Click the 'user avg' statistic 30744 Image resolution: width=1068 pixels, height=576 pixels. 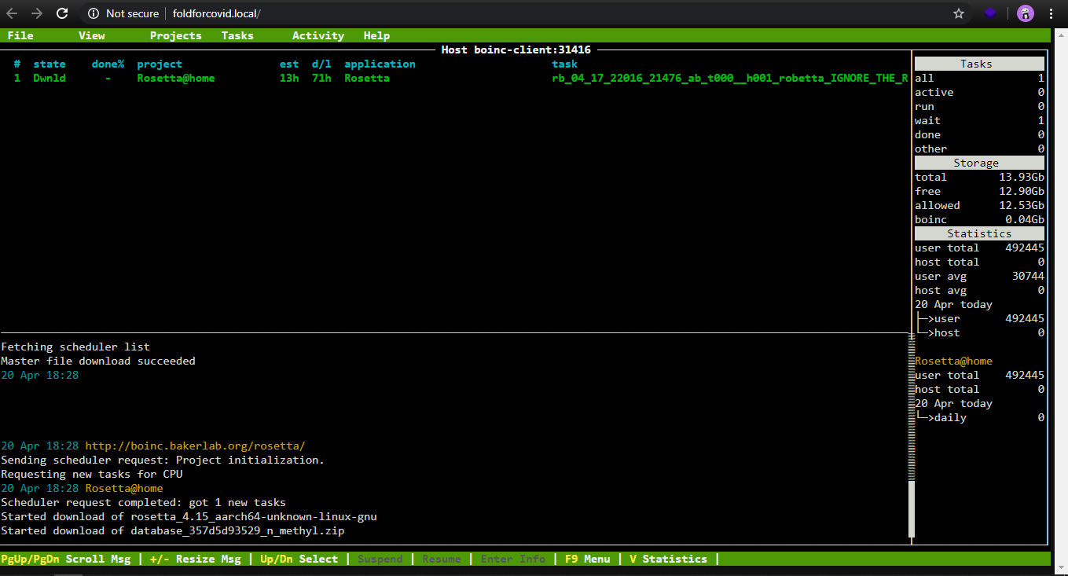(x=979, y=276)
